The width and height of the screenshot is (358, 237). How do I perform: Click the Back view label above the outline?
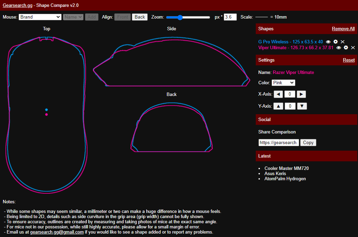point(171,95)
